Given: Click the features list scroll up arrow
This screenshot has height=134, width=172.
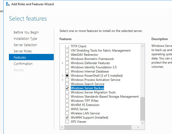Looking at the screenshot, I should click(142, 46).
